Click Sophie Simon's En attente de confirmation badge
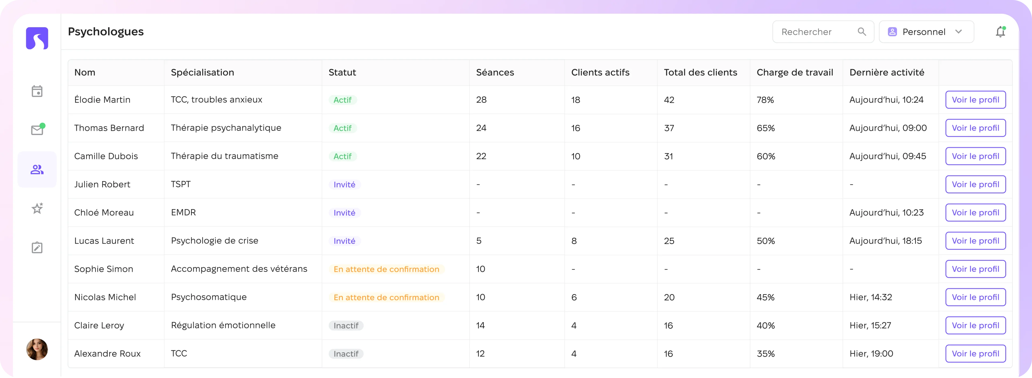 pos(386,269)
